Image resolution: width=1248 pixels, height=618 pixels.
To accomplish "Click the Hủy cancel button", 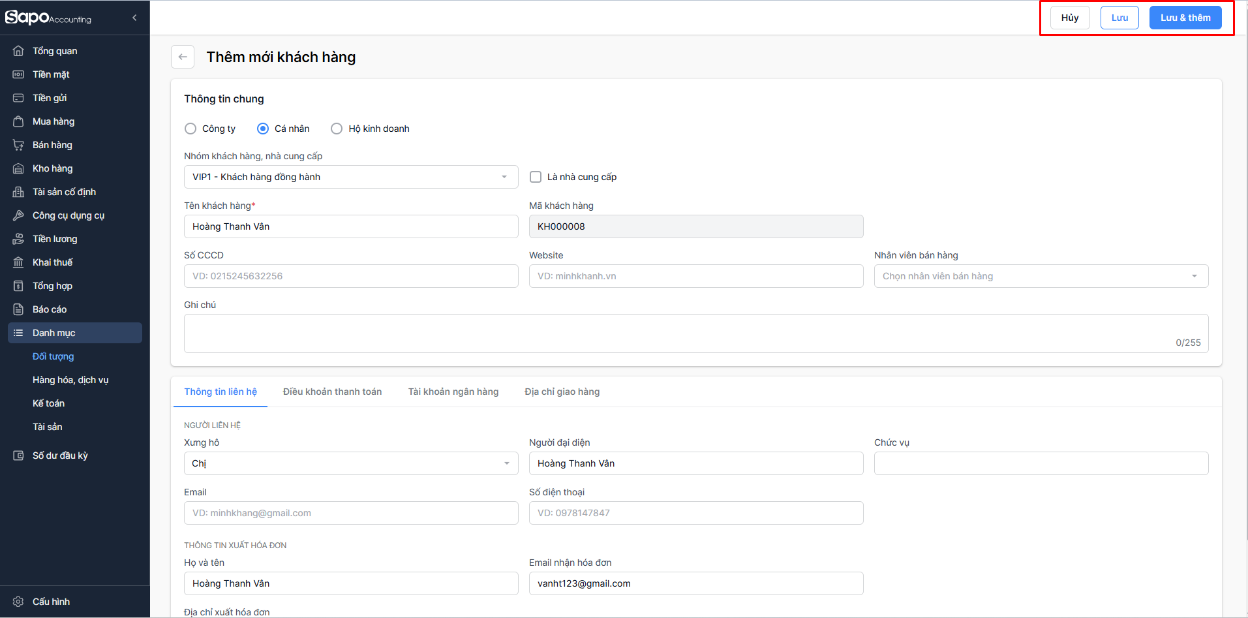I will click(1069, 18).
